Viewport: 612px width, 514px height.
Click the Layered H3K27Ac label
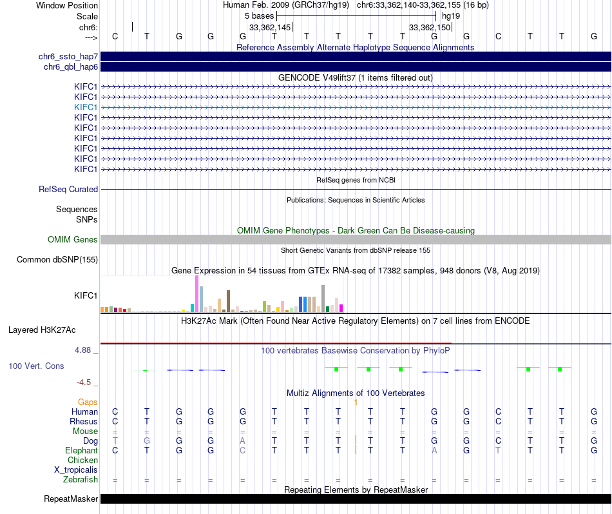42,330
